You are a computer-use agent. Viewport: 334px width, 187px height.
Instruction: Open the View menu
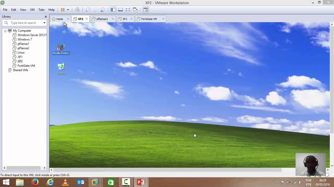[23, 10]
